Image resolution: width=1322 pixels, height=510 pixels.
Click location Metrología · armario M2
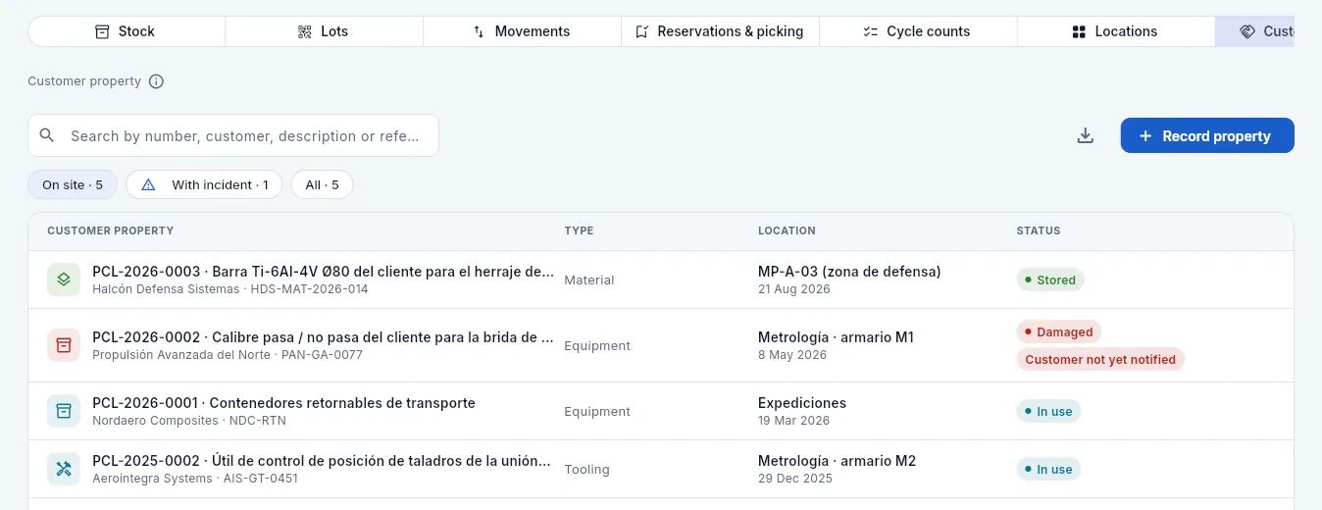click(837, 461)
